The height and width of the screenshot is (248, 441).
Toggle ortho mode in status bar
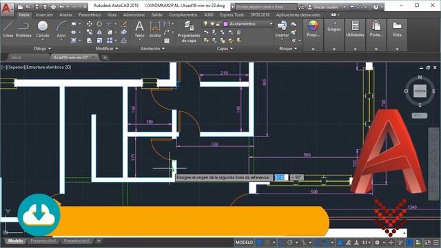281,242
